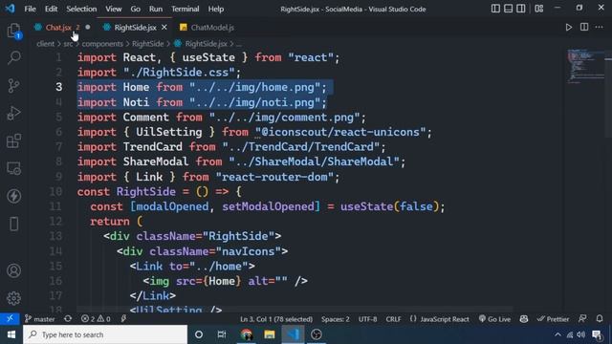
Task: Open the editor More Actions menu
Action: (600, 28)
